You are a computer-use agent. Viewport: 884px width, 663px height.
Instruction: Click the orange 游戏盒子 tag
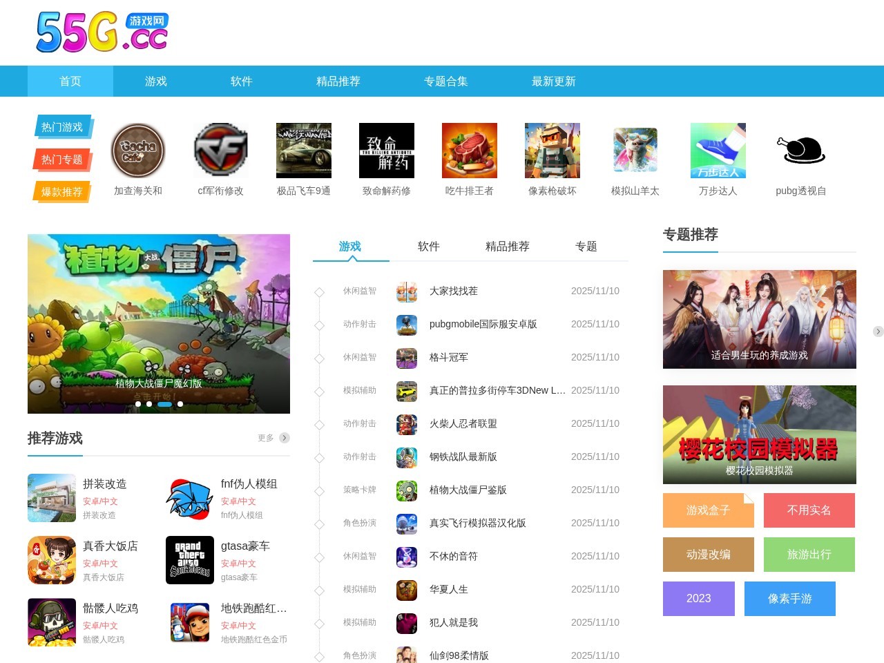point(708,510)
